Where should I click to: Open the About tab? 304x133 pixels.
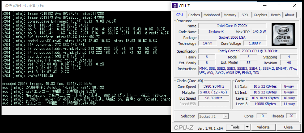point(290,15)
